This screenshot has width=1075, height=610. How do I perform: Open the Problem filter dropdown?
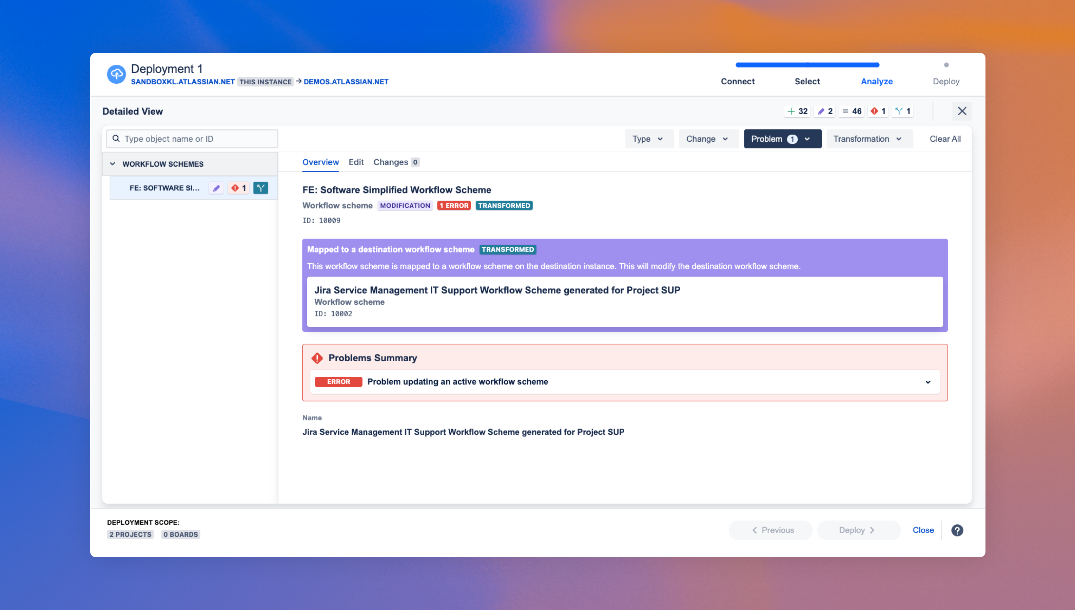pyautogui.click(x=782, y=139)
